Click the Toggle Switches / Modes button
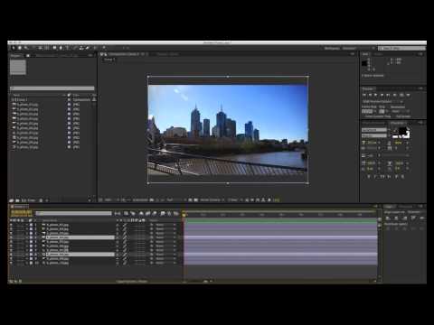Screen dimensions: 434x325 [132, 282]
